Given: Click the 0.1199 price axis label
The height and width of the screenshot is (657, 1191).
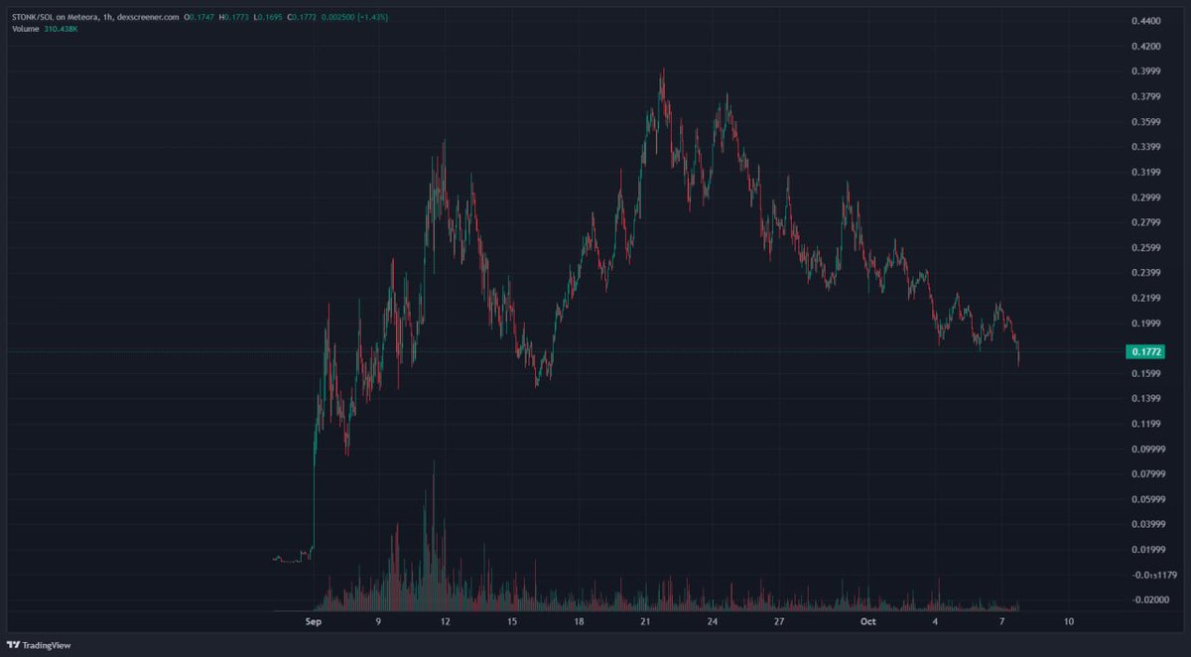Looking at the screenshot, I should point(1145,424).
